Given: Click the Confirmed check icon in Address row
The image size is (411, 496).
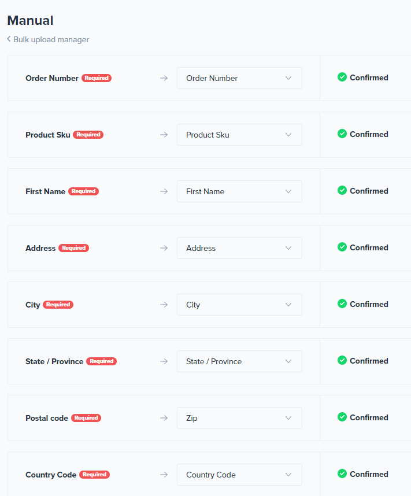Looking at the screenshot, I should 342,247.
